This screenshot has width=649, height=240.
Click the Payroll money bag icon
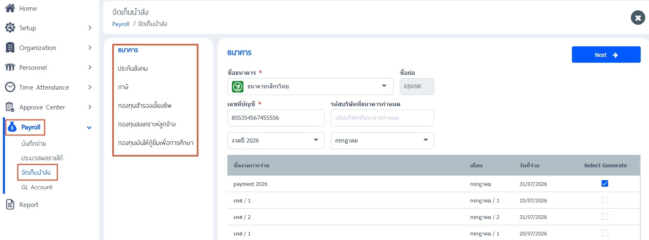pos(12,127)
